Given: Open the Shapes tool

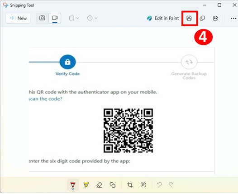Looking at the screenshot, I should click(x=113, y=185).
